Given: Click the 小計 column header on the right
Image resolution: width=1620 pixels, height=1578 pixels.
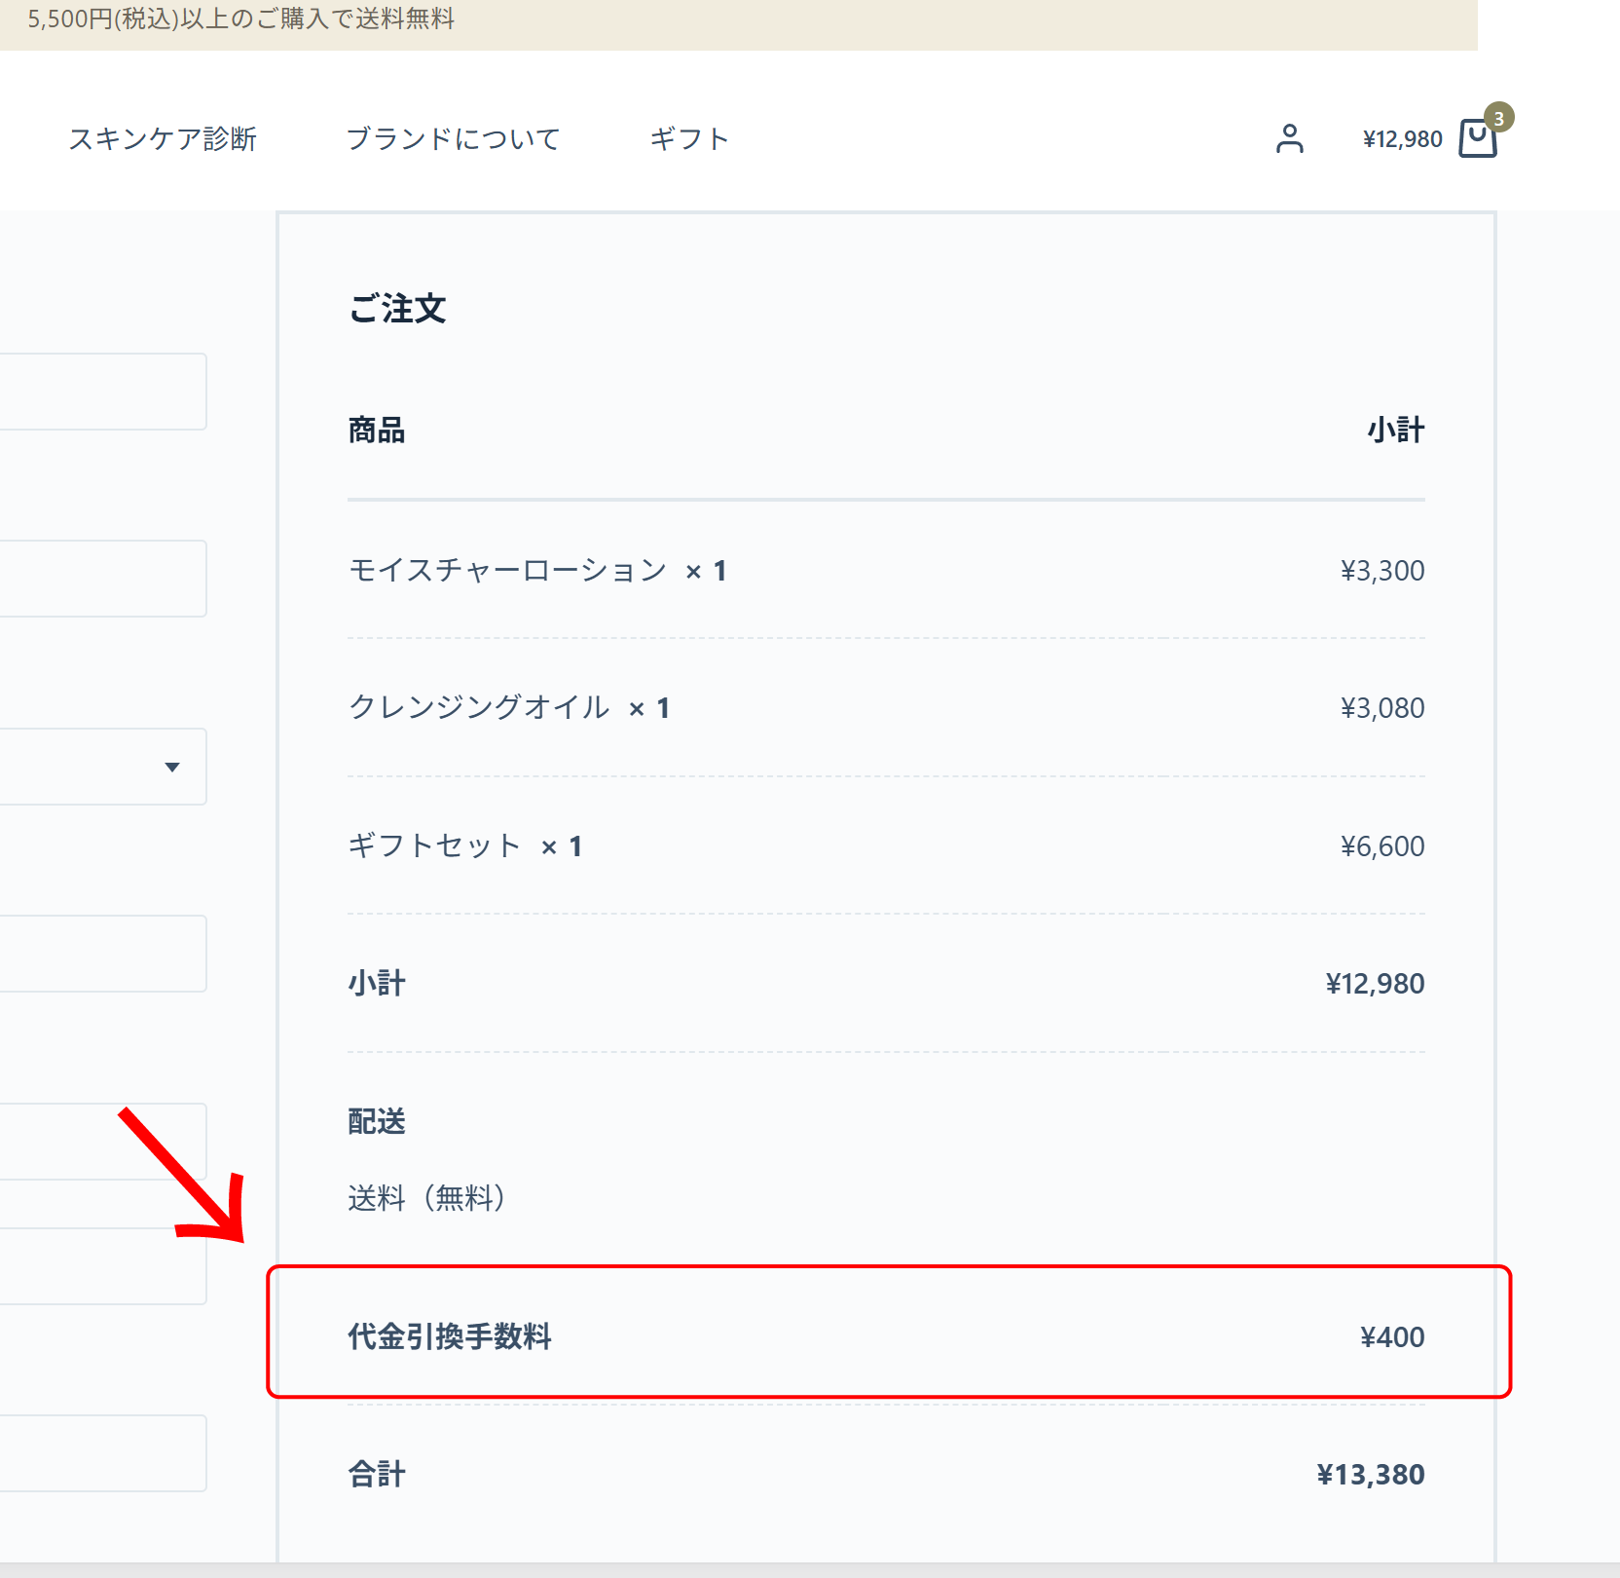Looking at the screenshot, I should 1396,431.
